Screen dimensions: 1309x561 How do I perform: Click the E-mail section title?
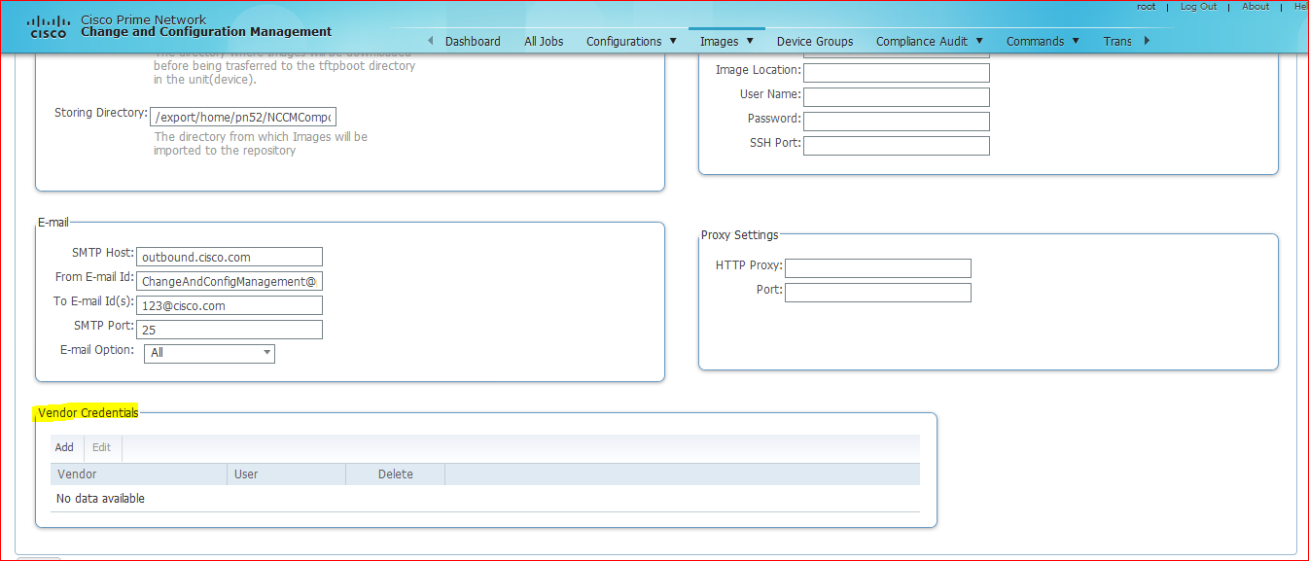coord(53,223)
